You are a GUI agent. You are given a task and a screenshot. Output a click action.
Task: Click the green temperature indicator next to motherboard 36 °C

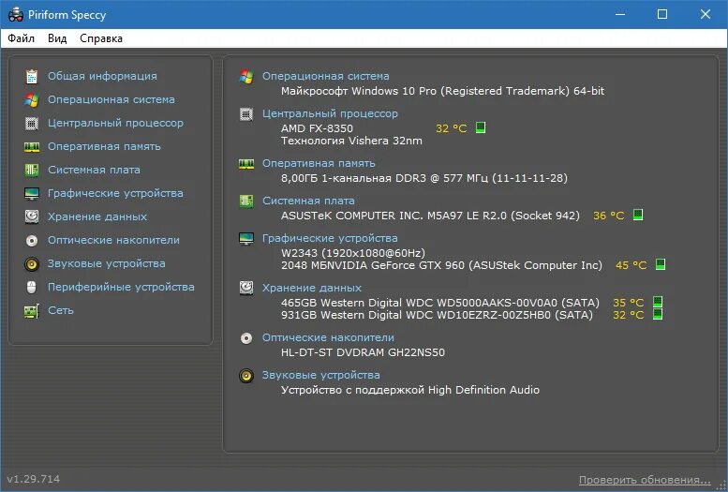click(x=638, y=215)
